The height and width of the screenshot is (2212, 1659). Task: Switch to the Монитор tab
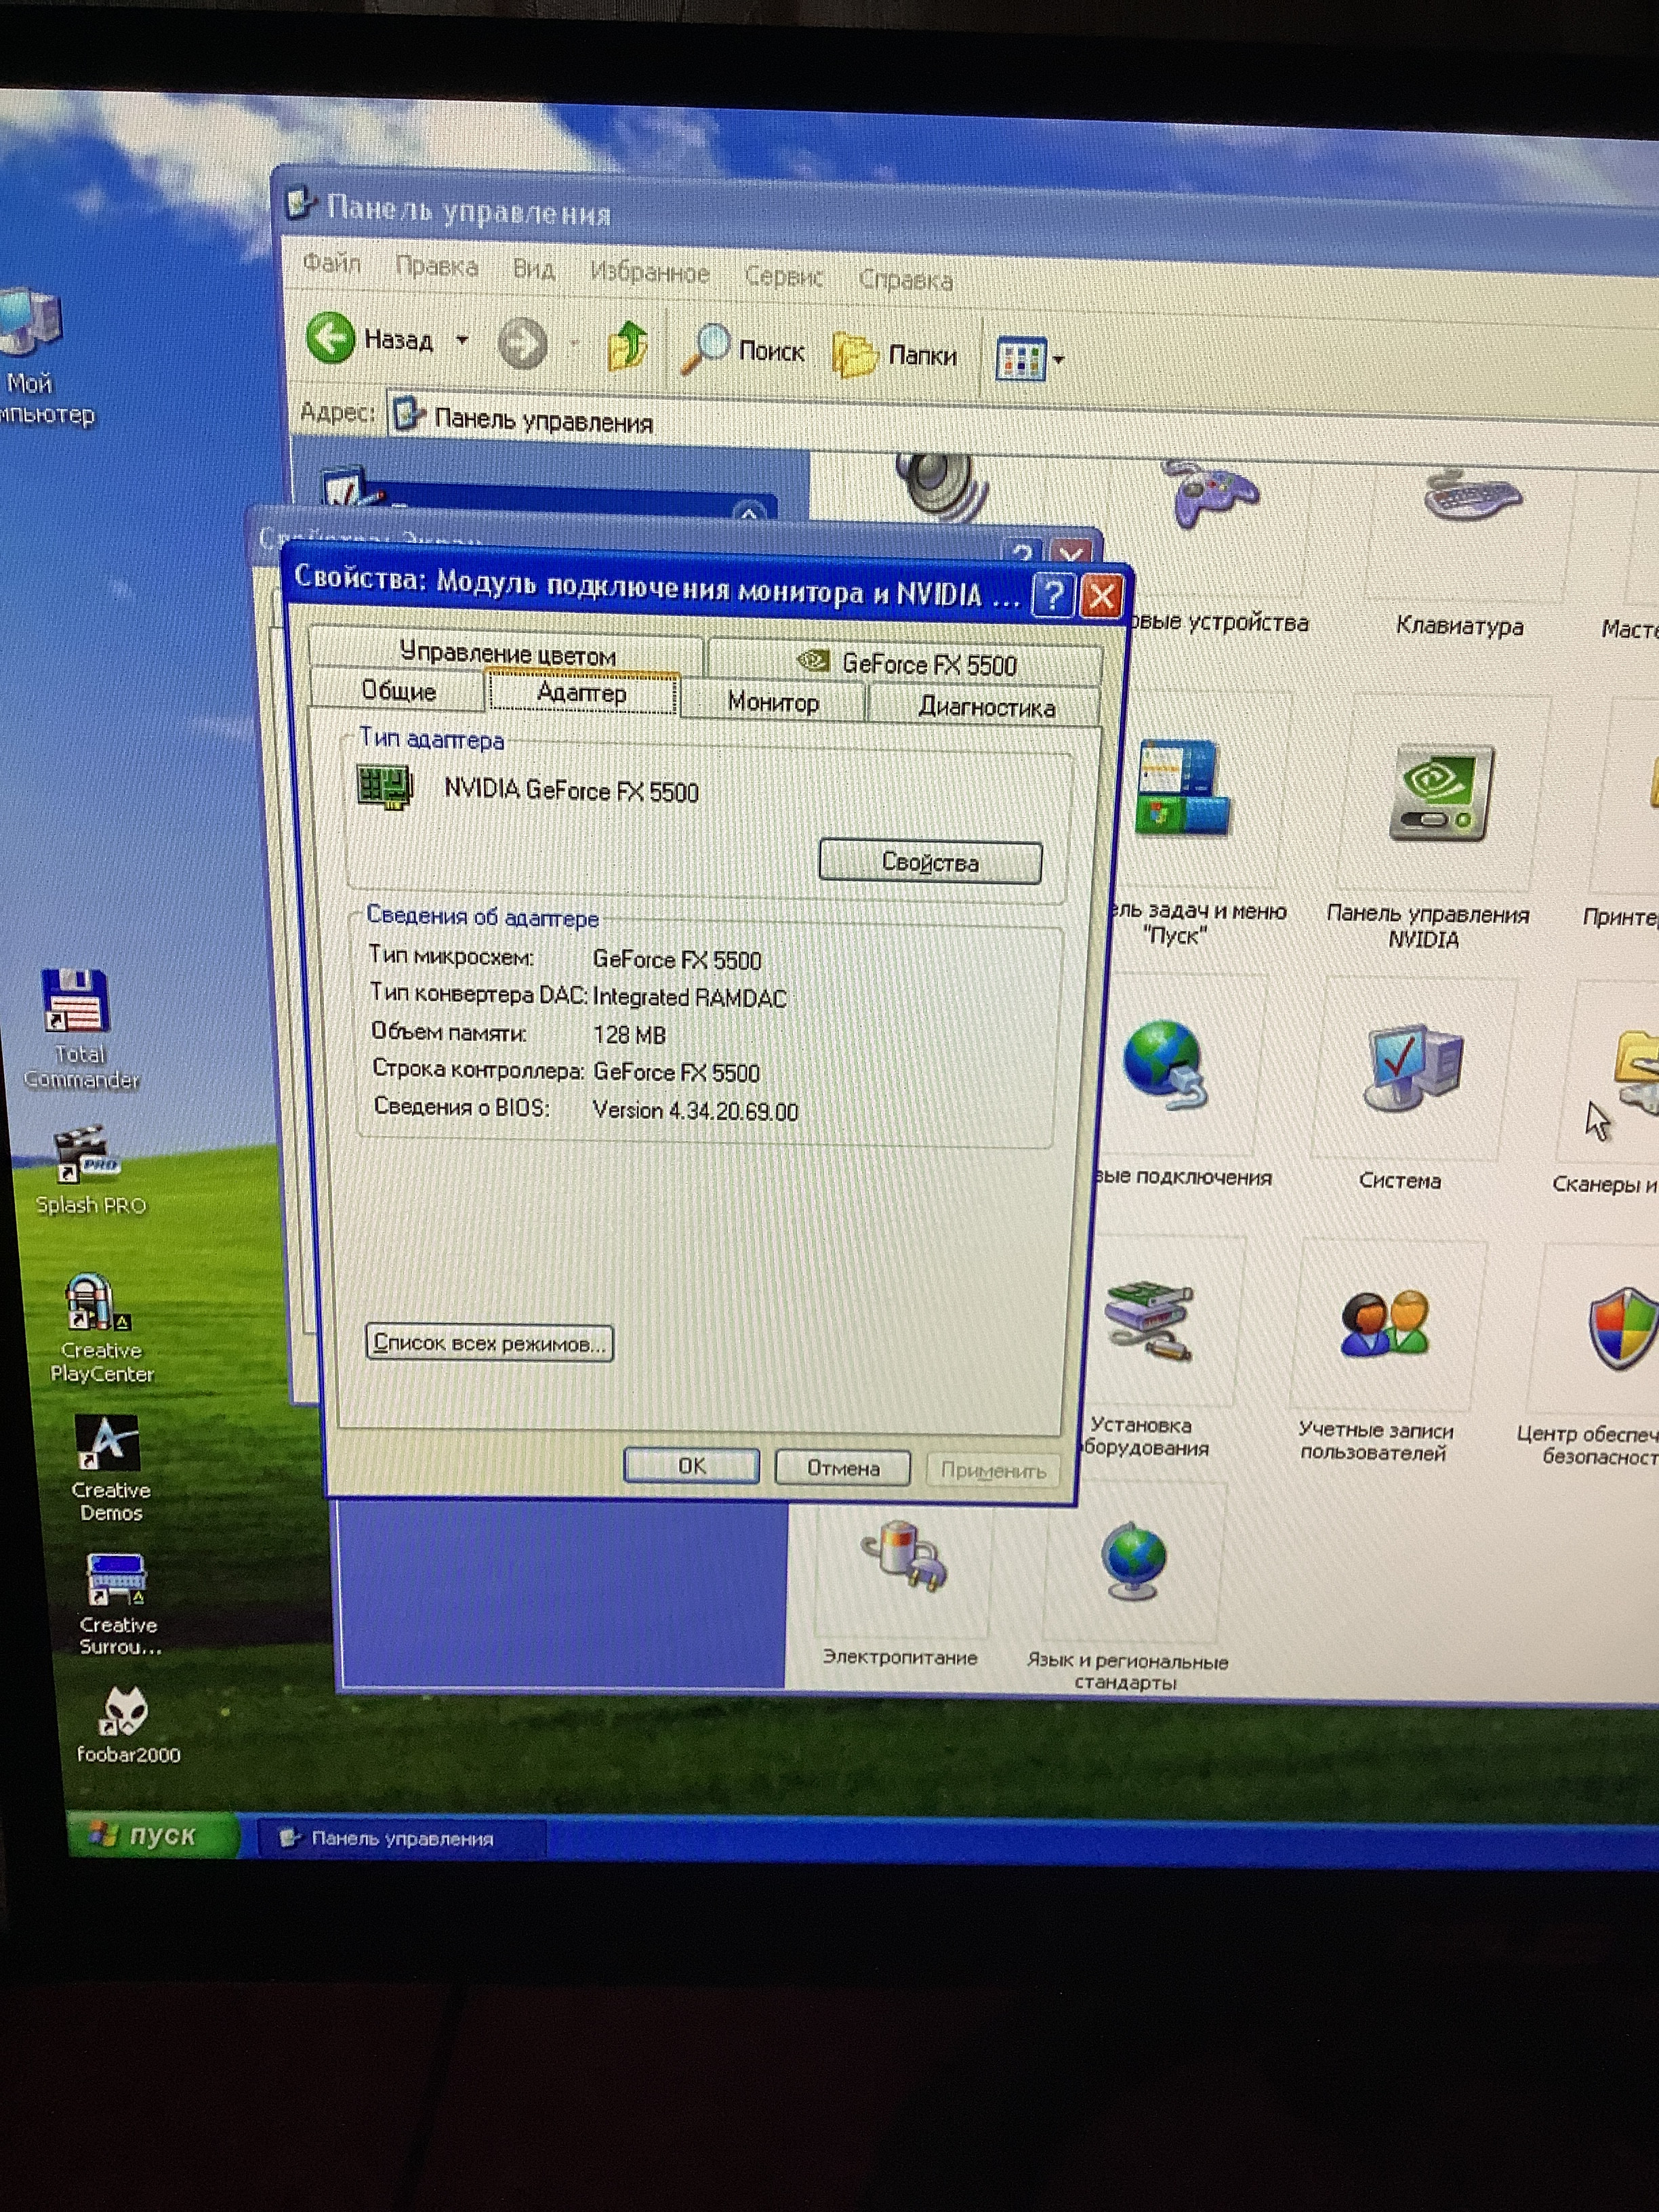(773, 702)
